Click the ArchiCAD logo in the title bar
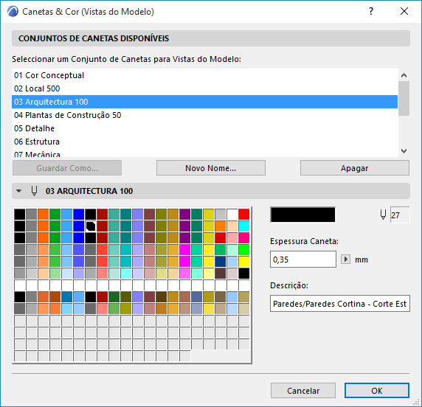Screen dimensions: 422x407 click(x=13, y=12)
